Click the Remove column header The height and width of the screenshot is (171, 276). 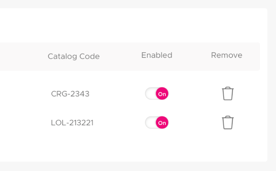pos(226,55)
